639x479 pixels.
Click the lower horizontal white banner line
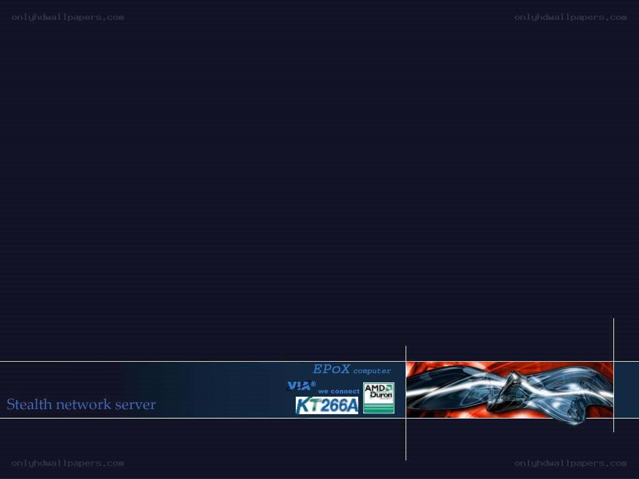(203, 418)
